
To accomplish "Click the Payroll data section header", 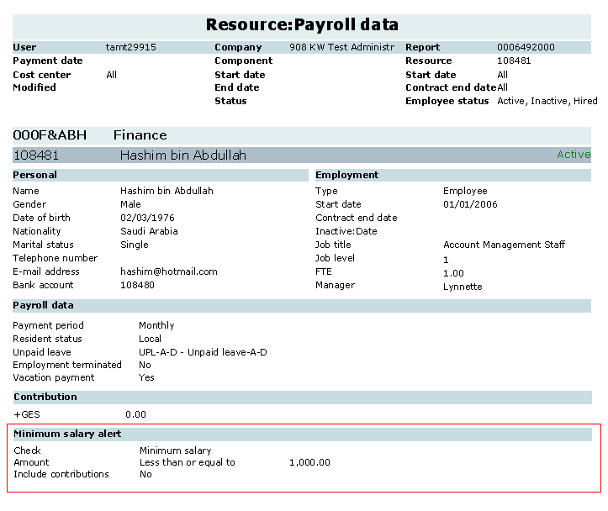I will click(43, 306).
